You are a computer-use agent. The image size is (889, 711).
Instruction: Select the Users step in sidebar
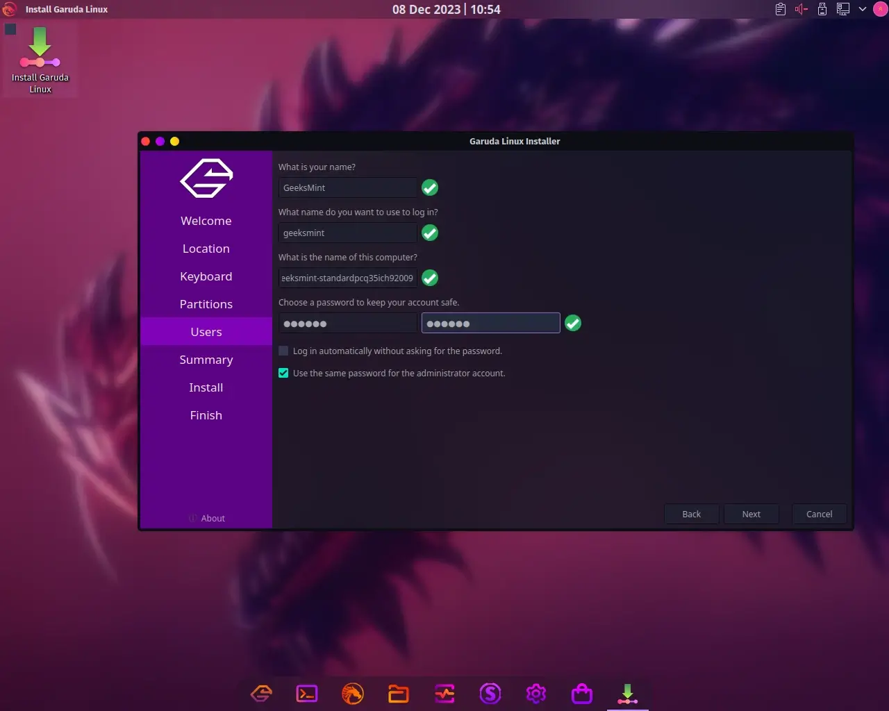tap(206, 332)
